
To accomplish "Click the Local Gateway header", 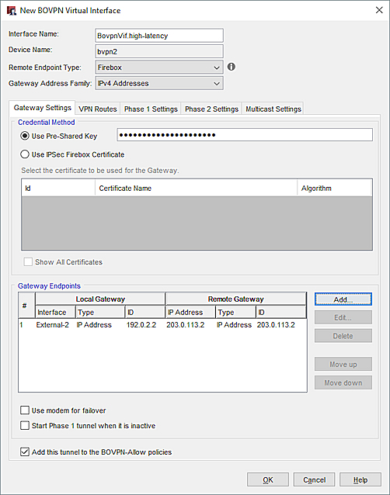I will coord(100,299).
